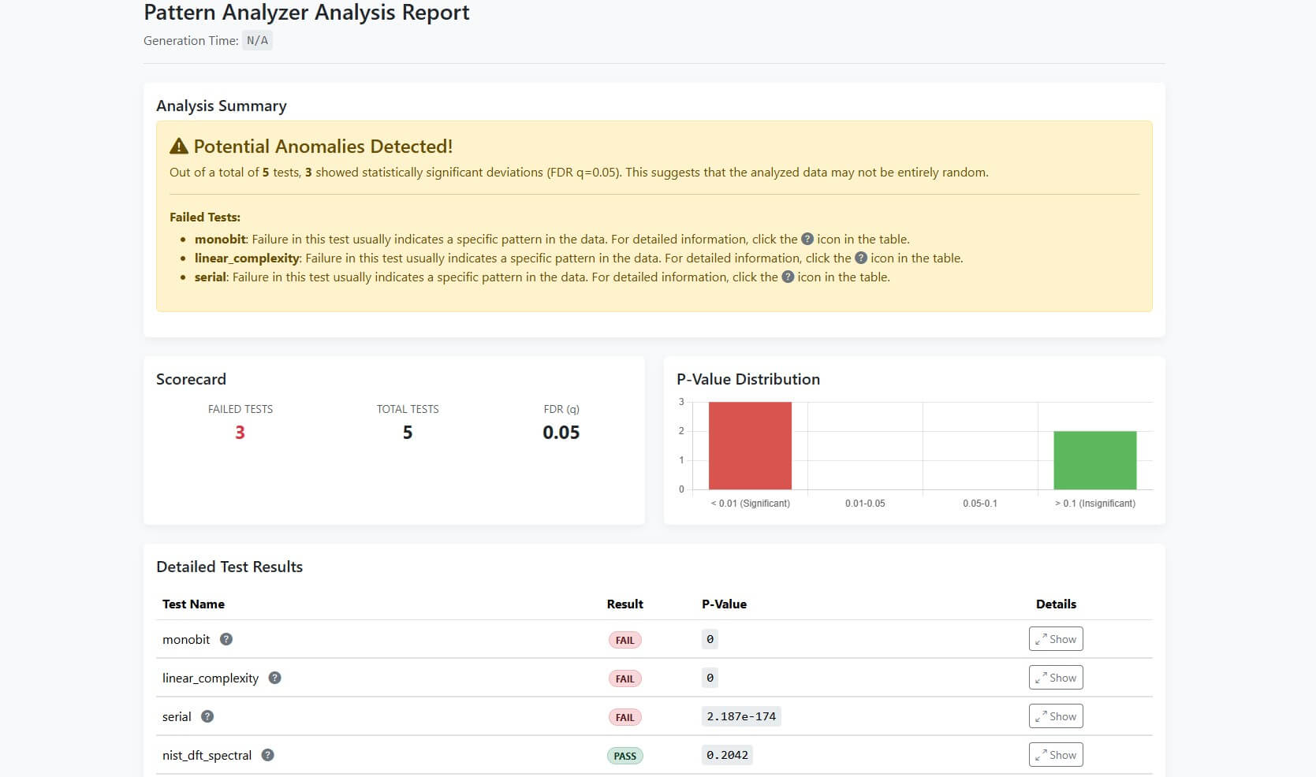The image size is (1316, 777).
Task: Click the failed tests count 3
Action: pyautogui.click(x=240, y=433)
